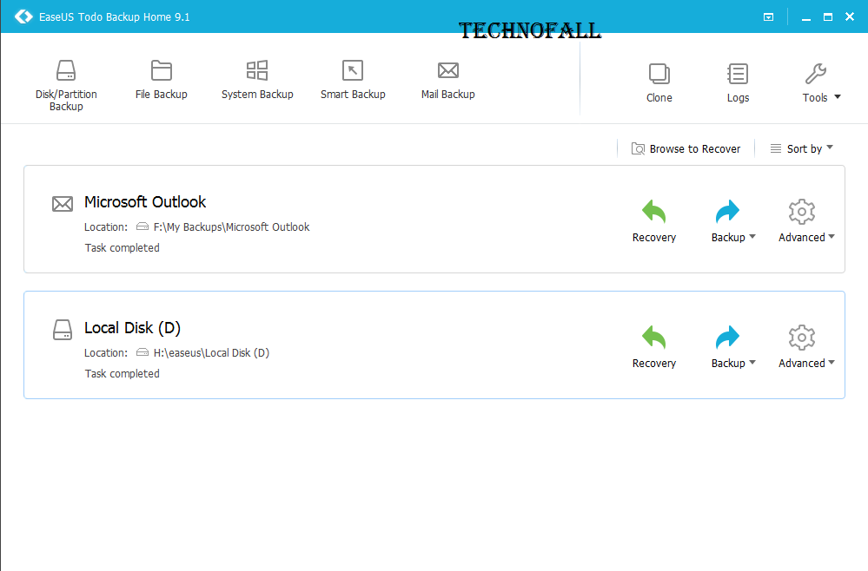Screen dimensions: 868x571
Task: Click the EaseUS logo in title bar
Action: 23,16
